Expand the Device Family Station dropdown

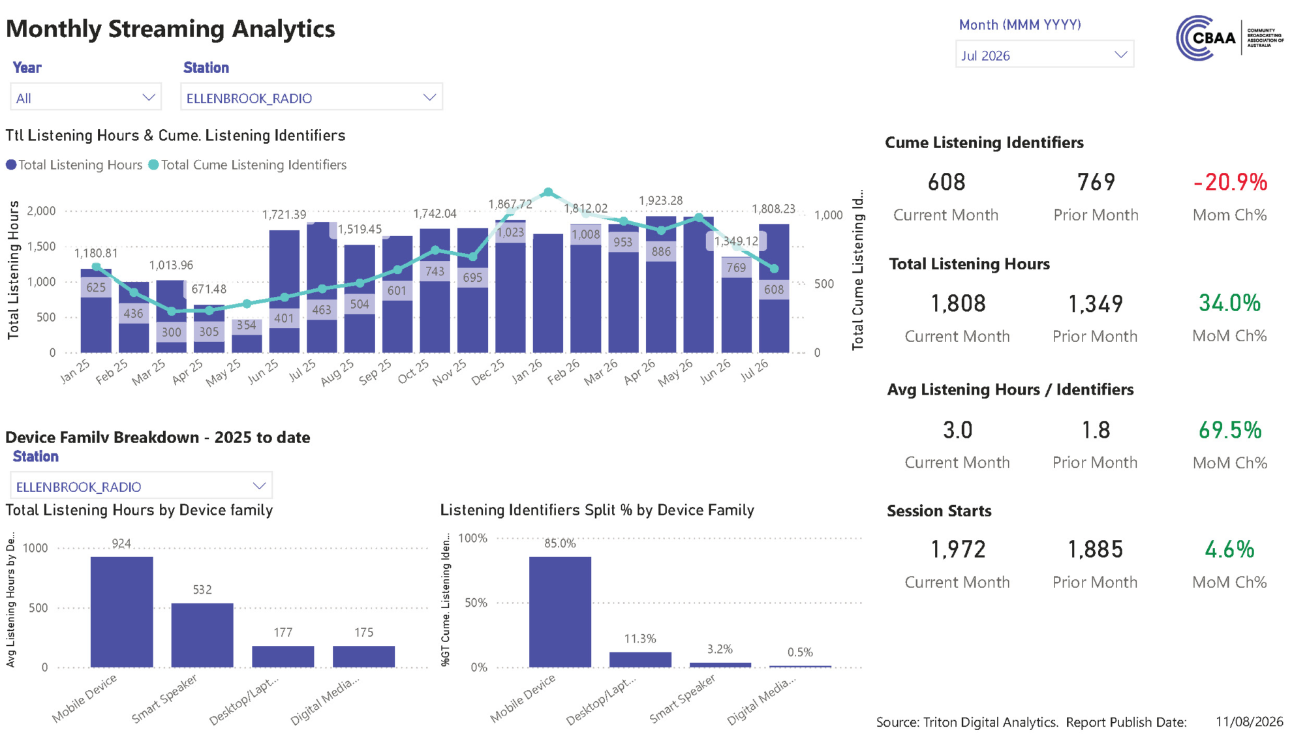(141, 486)
